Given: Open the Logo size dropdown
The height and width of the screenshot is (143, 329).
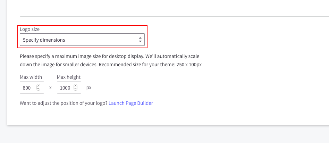Looking at the screenshot, I should 82,40.
